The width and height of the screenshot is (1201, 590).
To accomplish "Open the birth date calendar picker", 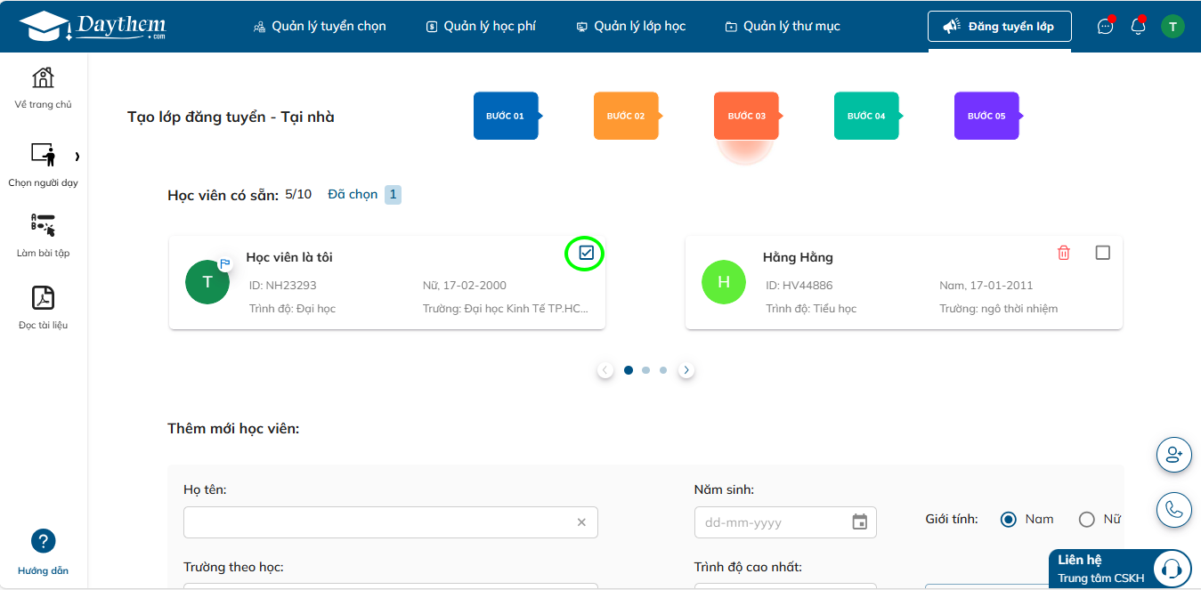I will (859, 522).
